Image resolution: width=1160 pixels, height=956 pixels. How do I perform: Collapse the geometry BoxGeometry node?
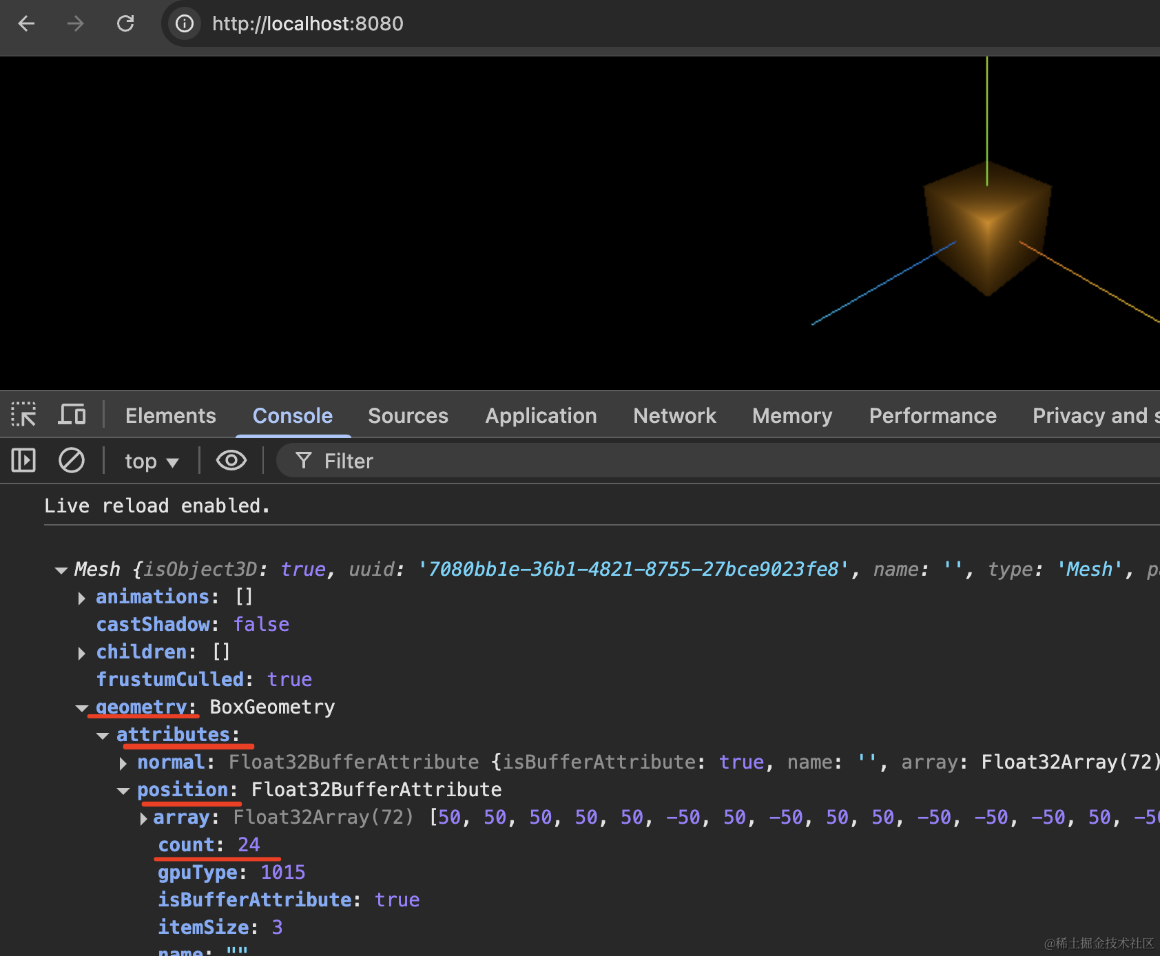pyautogui.click(x=82, y=708)
